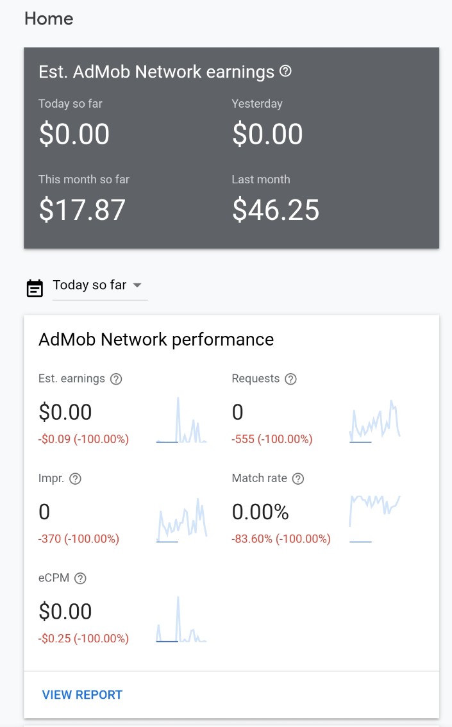
Task: Click the Match rate sparkline chart
Action: [x=374, y=518]
